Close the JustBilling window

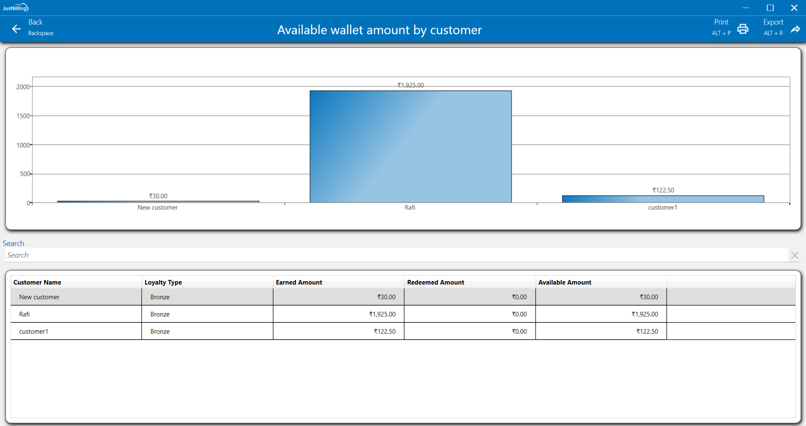(794, 8)
